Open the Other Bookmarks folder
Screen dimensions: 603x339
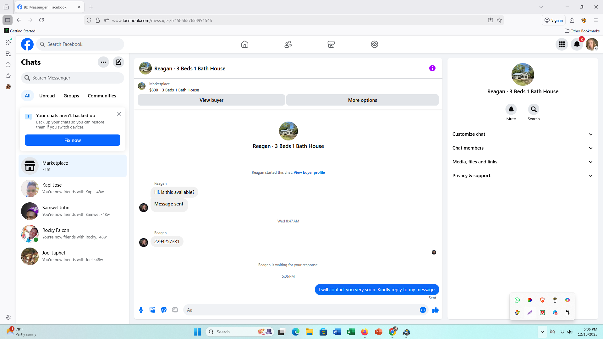point(582,31)
